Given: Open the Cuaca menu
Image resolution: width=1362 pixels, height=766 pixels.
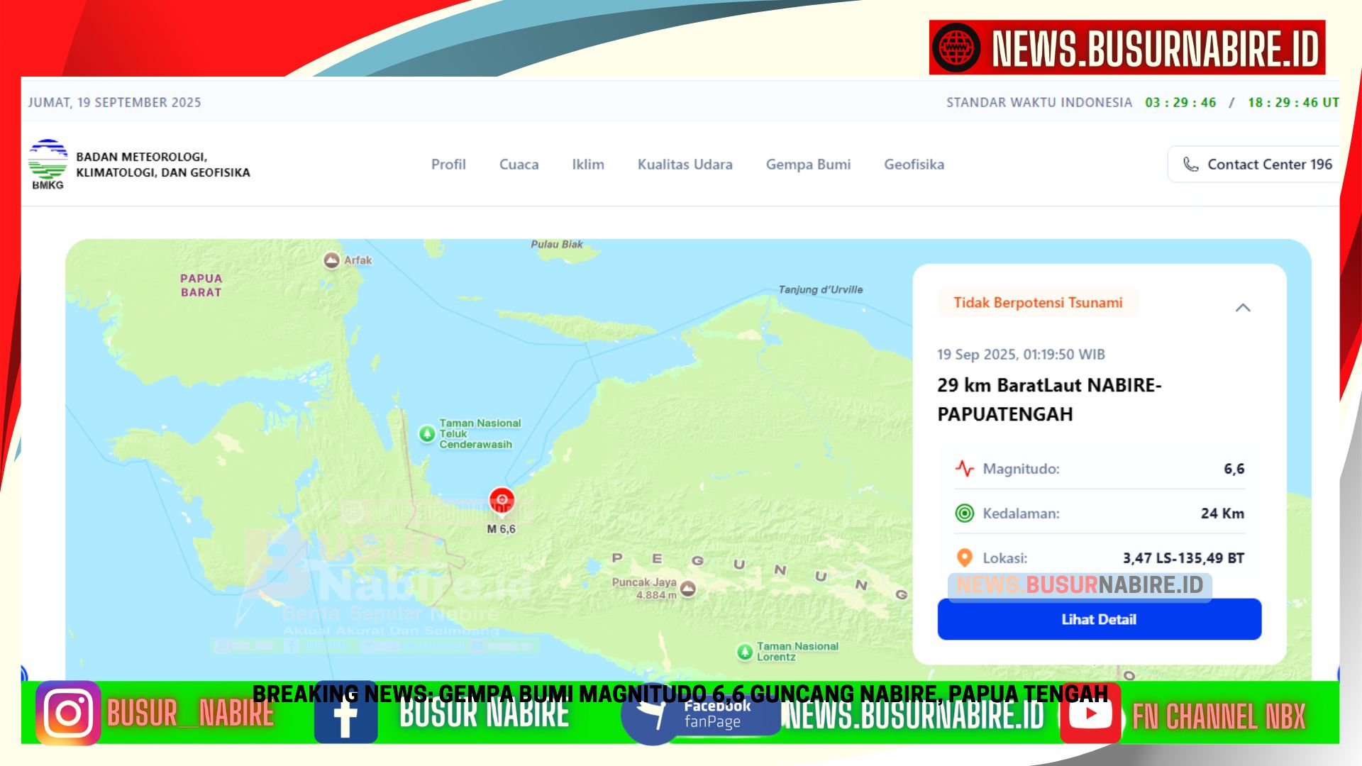Looking at the screenshot, I should pyautogui.click(x=519, y=165).
